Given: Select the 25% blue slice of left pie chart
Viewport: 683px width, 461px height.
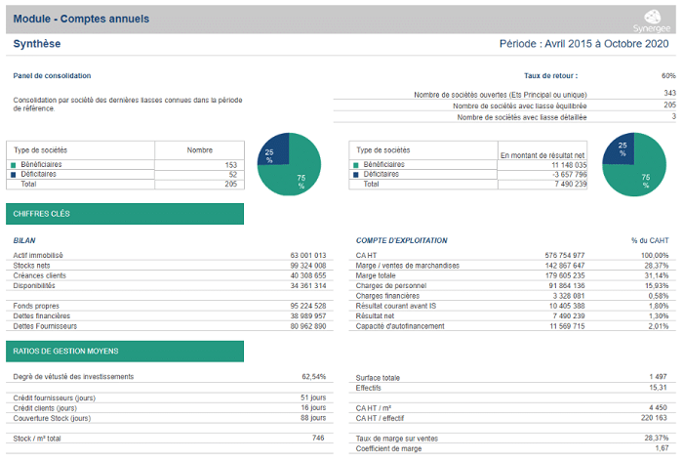Looking at the screenshot, I should click(x=272, y=152).
